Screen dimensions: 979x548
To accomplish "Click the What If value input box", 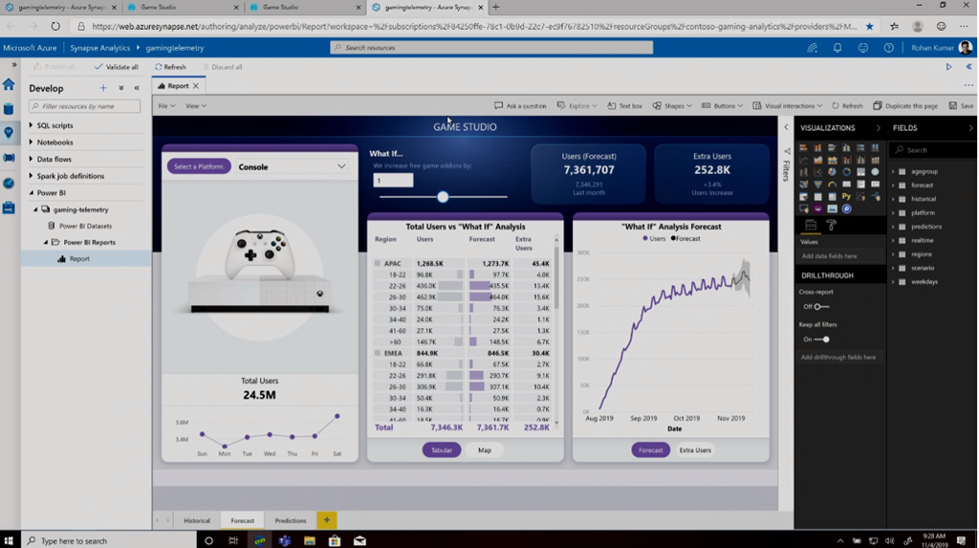I will [x=393, y=181].
